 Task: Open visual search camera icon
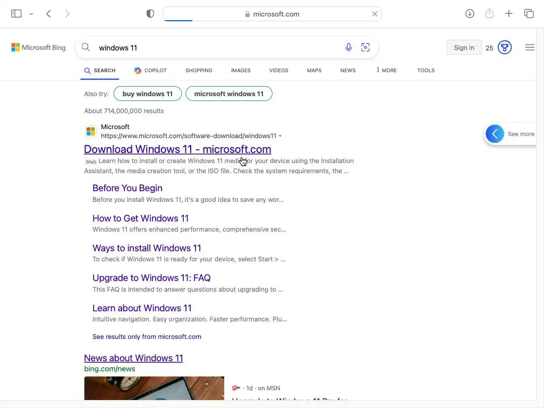point(365,47)
